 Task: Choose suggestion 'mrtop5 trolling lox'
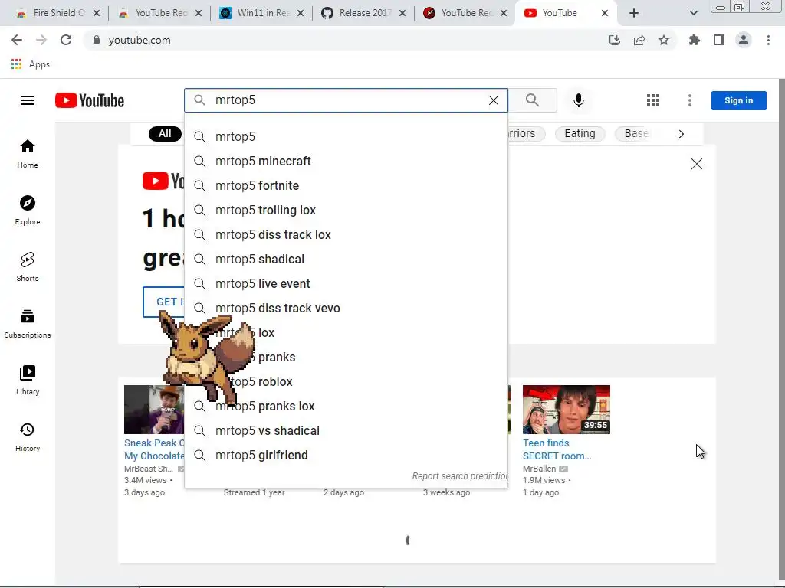tap(346, 210)
